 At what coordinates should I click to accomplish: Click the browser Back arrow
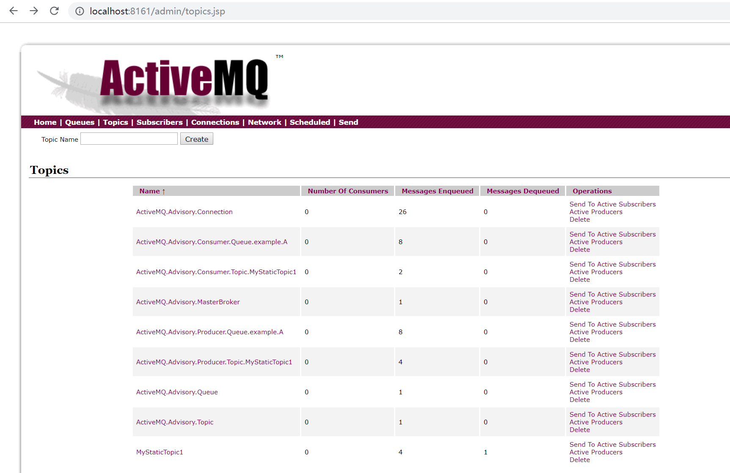pos(14,11)
